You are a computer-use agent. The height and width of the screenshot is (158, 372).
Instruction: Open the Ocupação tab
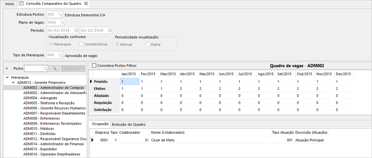coord(100,124)
